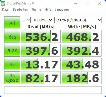This screenshot has height=97, width=106.
Task: Click the Write [MB/s] column header
Action: click(x=82, y=27)
